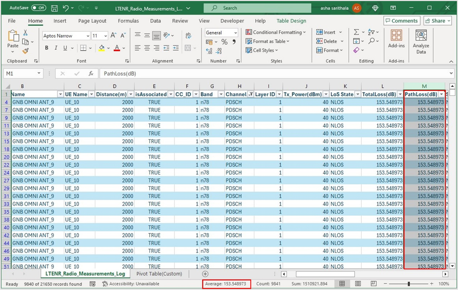Switch to Page Break Preview view
458x290 pixels.
coord(373,284)
